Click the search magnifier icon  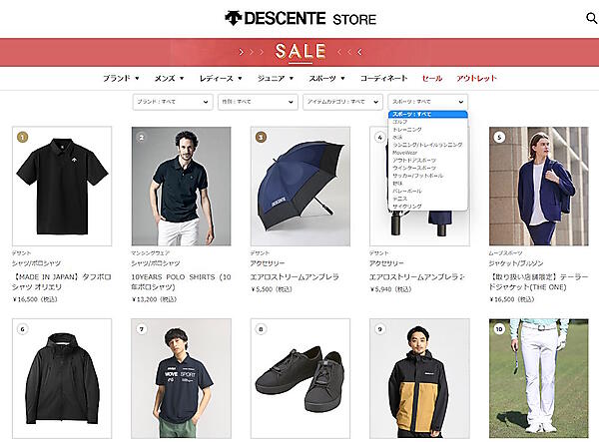590,18
